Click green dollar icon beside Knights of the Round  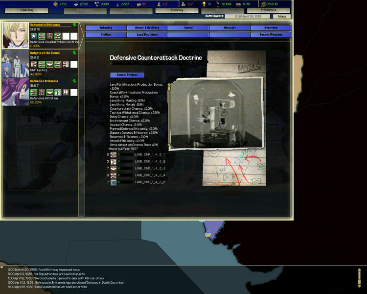pyautogui.click(x=74, y=53)
